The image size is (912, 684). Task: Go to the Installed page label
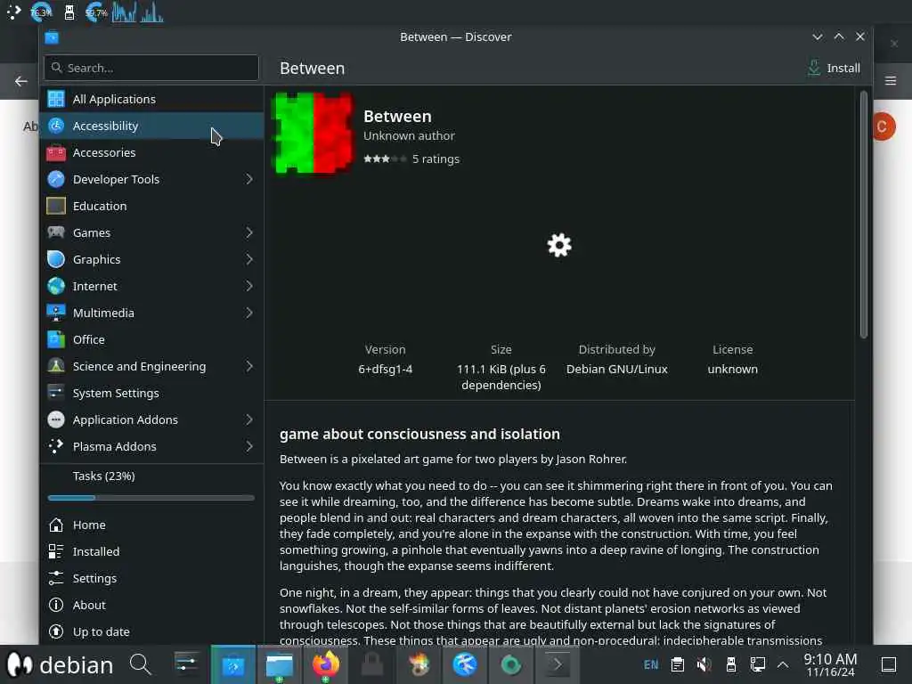[96, 551]
